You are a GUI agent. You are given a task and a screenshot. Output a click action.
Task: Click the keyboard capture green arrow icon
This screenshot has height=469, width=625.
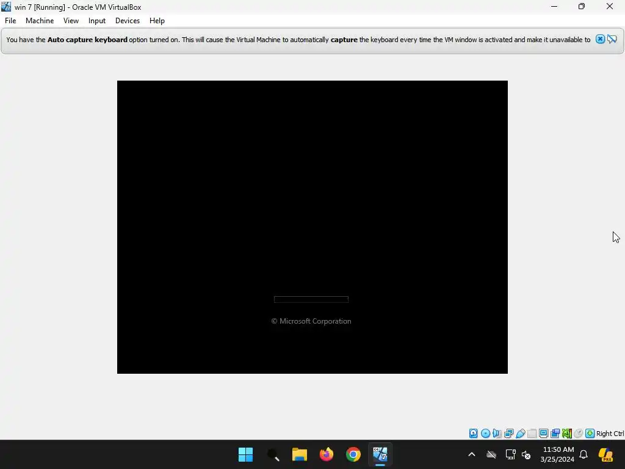point(590,433)
